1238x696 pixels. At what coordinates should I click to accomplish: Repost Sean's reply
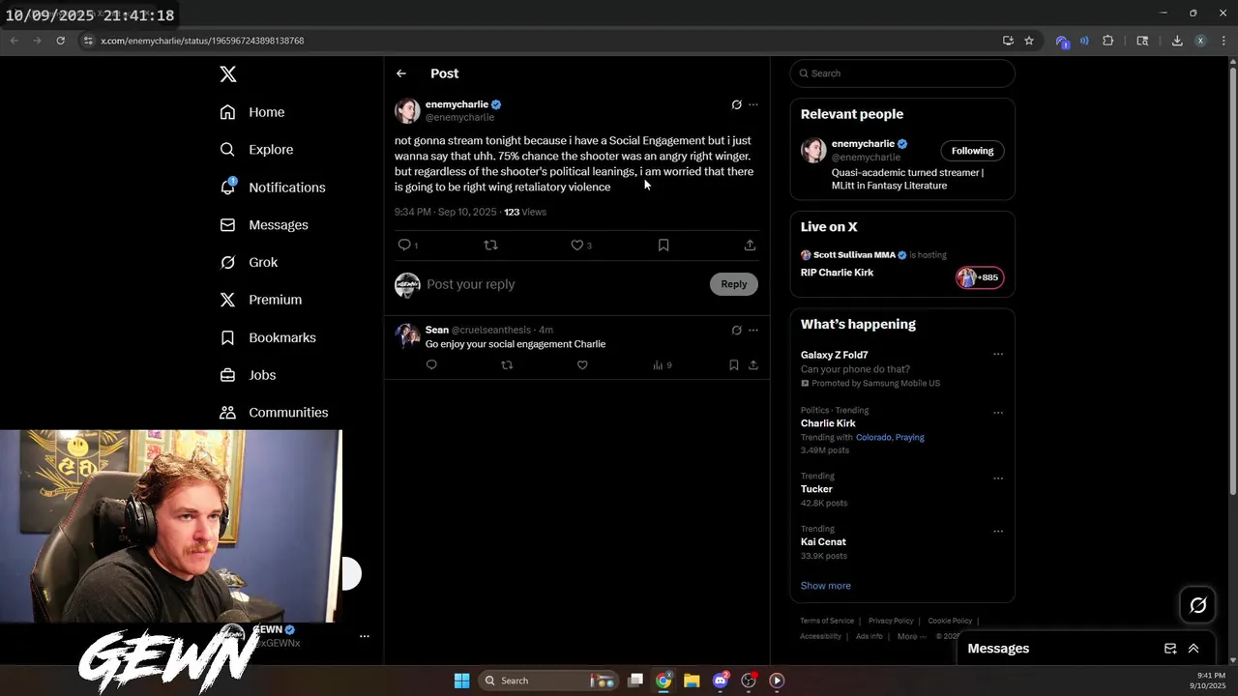507,365
